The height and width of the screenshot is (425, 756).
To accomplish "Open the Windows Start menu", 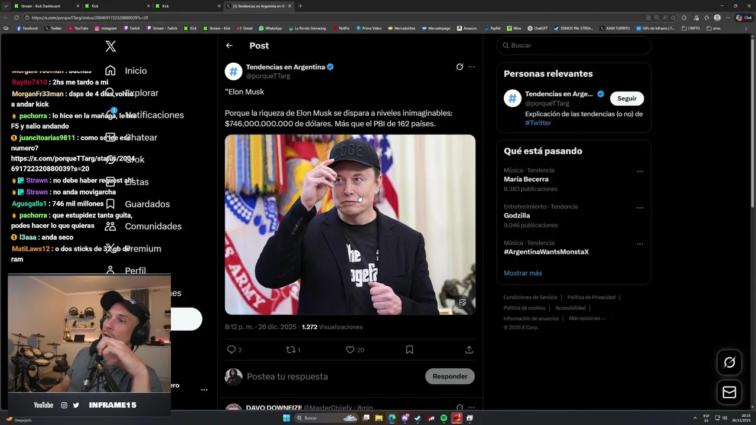I will click(286, 418).
